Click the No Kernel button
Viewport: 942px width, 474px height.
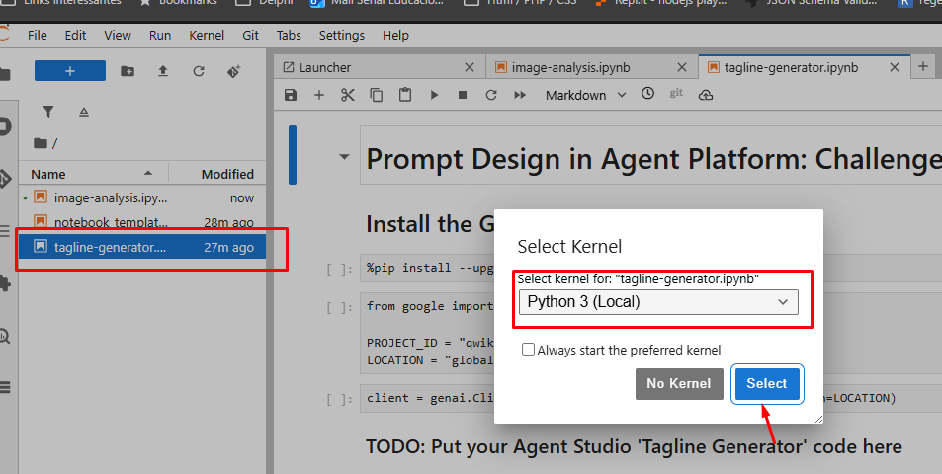coord(679,383)
